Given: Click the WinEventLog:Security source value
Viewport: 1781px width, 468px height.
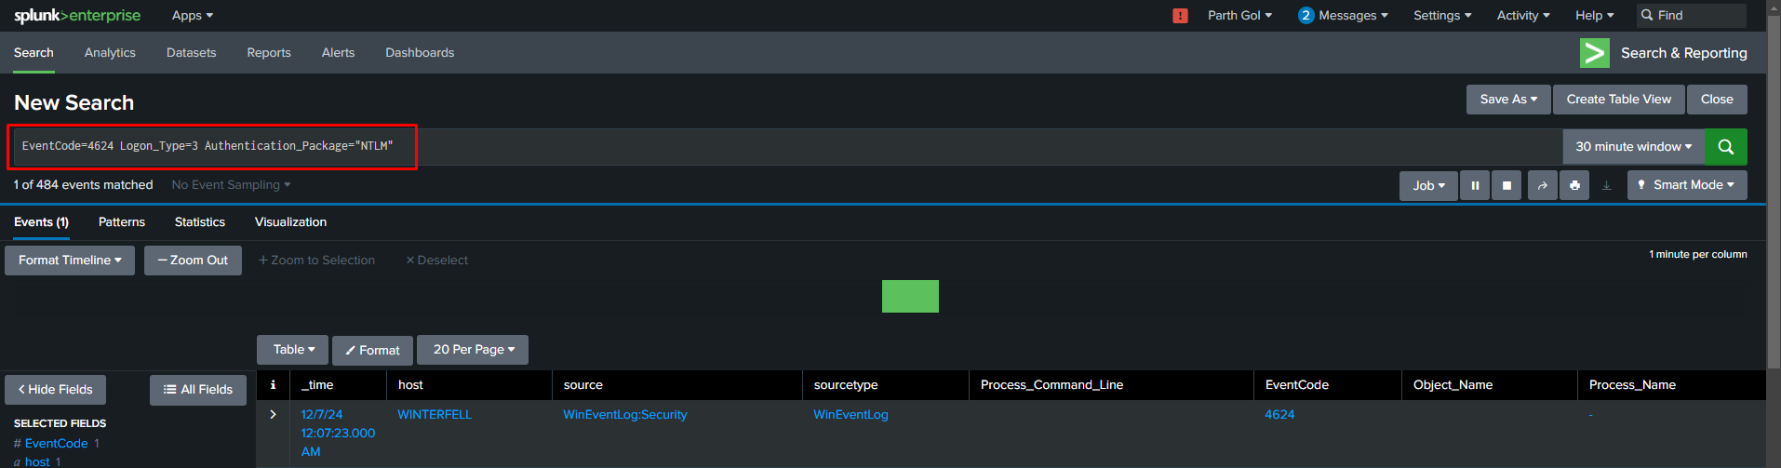Looking at the screenshot, I should coord(625,415).
